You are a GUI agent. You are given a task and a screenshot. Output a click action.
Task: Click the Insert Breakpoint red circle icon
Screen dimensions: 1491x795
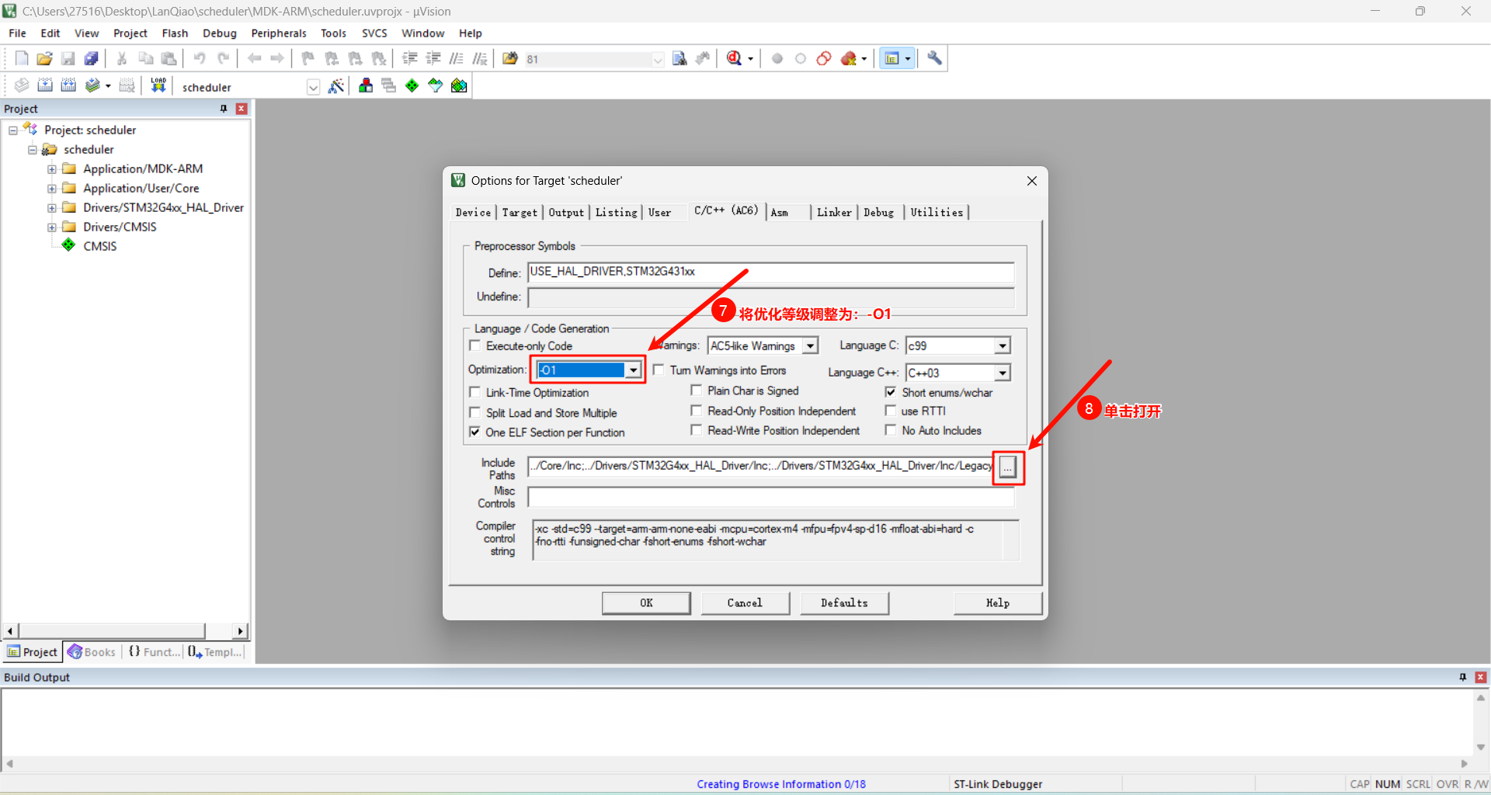click(777, 58)
